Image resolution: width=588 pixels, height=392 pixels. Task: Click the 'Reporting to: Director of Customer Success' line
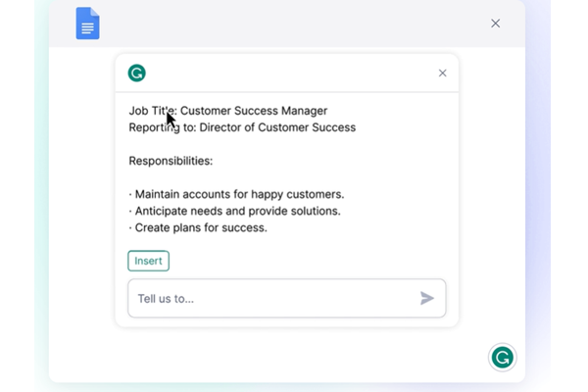click(242, 127)
